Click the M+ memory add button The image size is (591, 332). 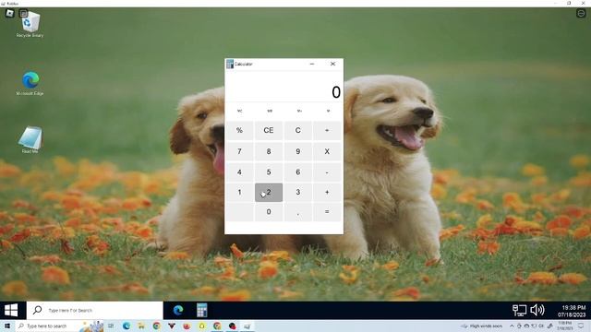[299, 111]
